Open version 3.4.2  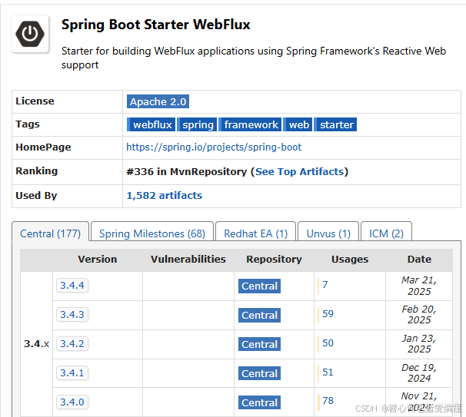click(72, 344)
